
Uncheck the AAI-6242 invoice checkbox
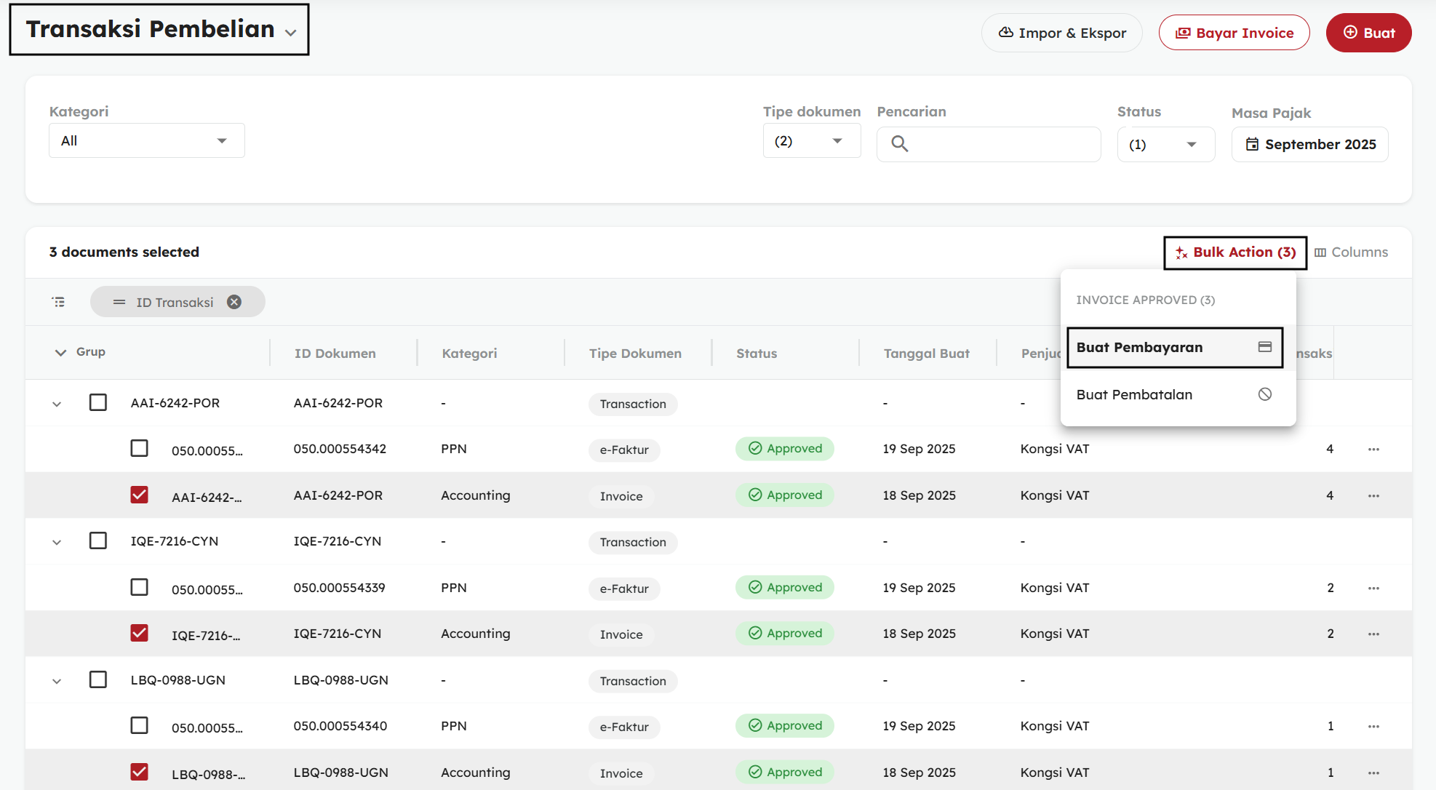pyautogui.click(x=139, y=495)
